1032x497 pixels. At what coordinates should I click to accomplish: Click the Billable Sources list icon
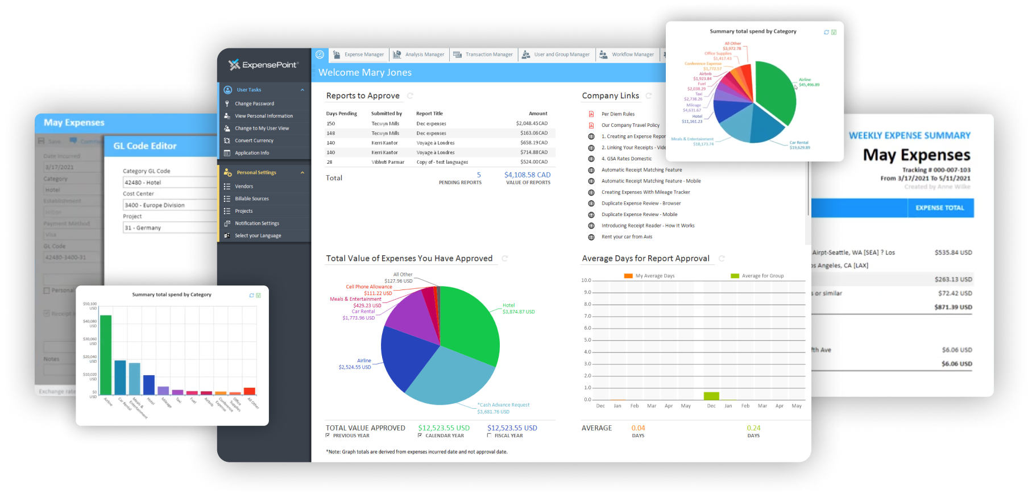tap(227, 199)
